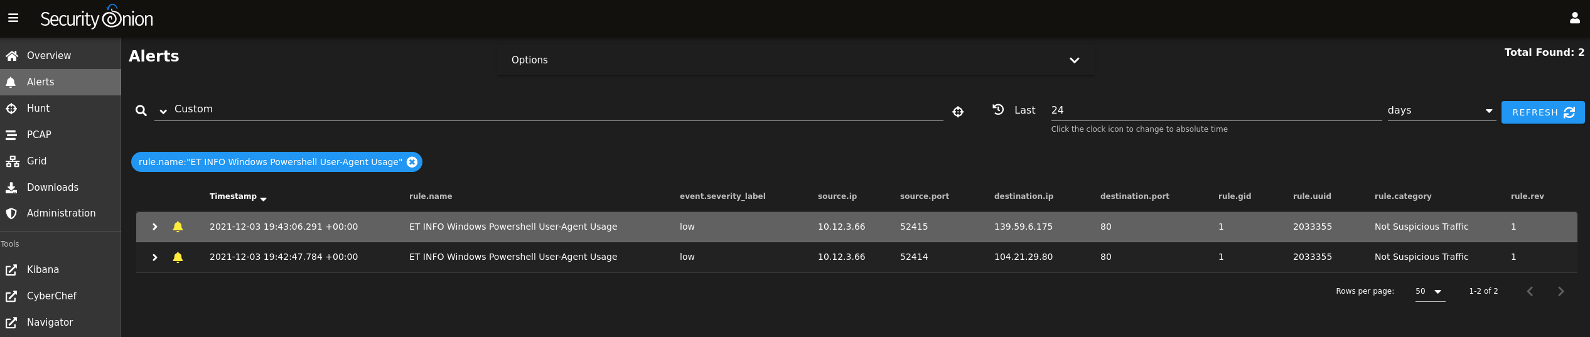Open the Kibana tool link
1590x337 pixels.
[43, 270]
